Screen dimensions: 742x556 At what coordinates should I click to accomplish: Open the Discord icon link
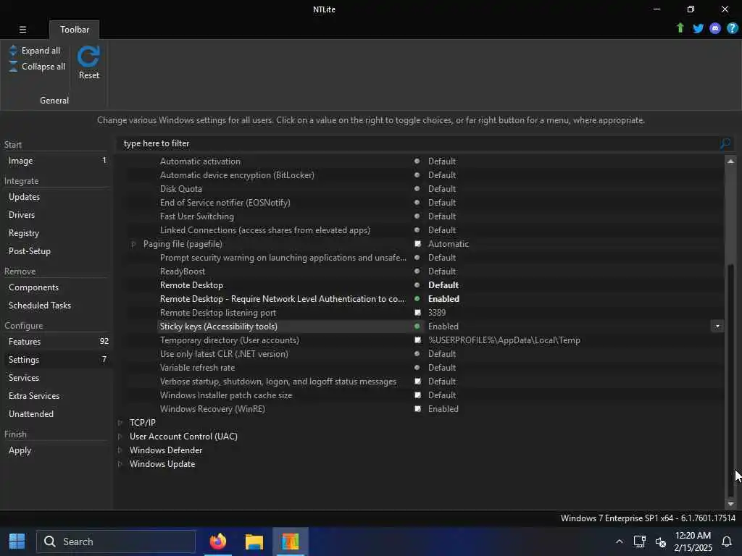715,28
